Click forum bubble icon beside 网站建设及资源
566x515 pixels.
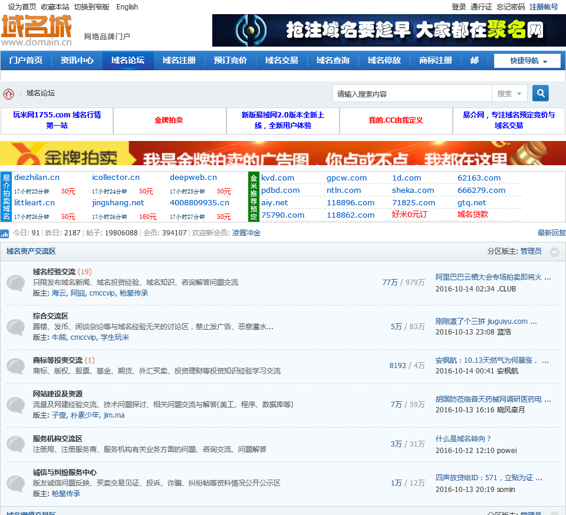pos(16,405)
